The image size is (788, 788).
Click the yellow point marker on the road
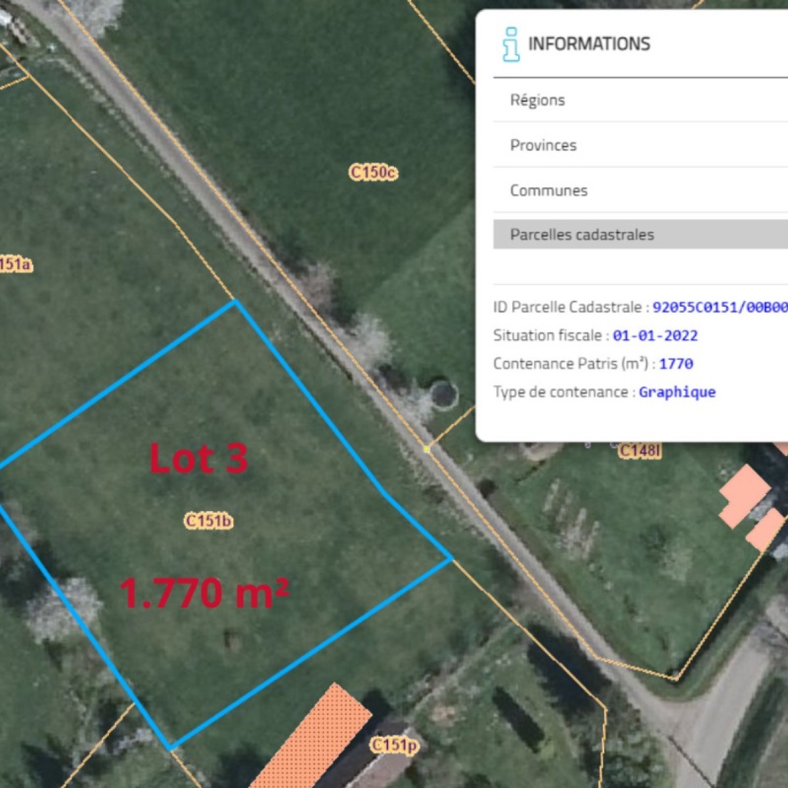point(427,449)
